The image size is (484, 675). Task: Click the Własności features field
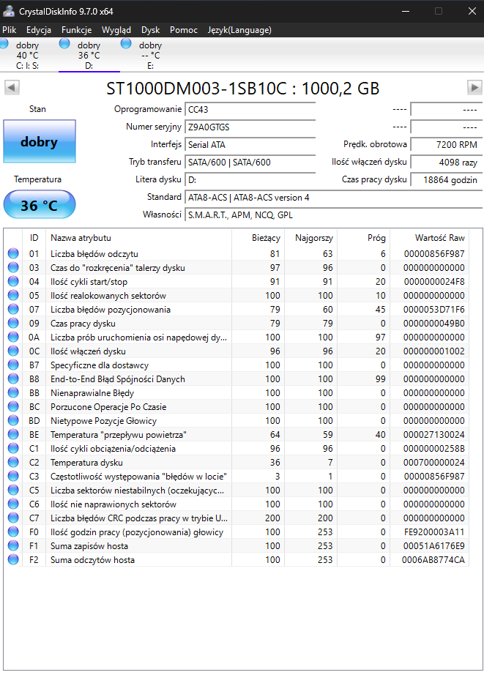tap(334, 215)
